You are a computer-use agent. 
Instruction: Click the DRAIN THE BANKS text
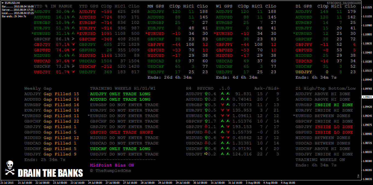coord(50,173)
